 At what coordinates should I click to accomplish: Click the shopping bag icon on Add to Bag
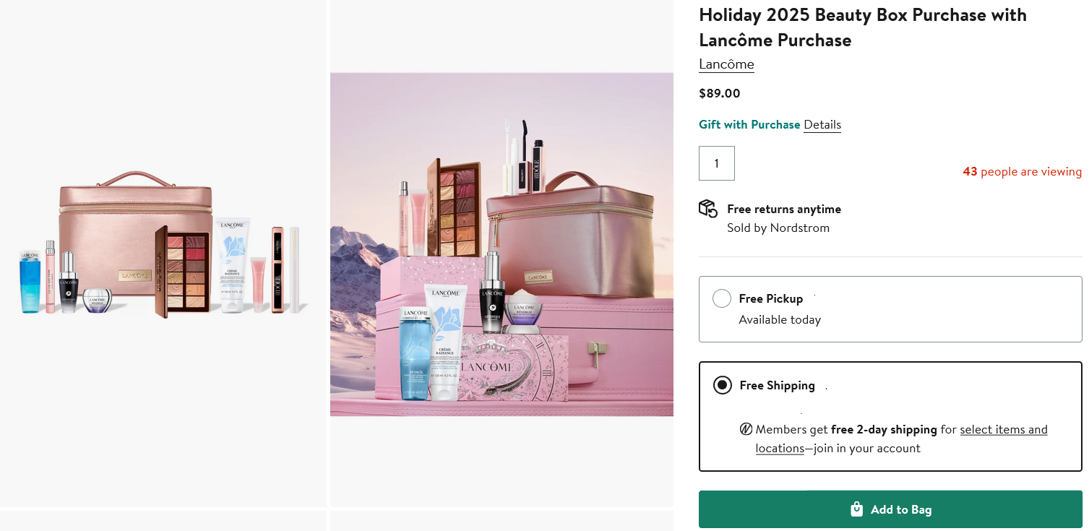click(x=857, y=509)
